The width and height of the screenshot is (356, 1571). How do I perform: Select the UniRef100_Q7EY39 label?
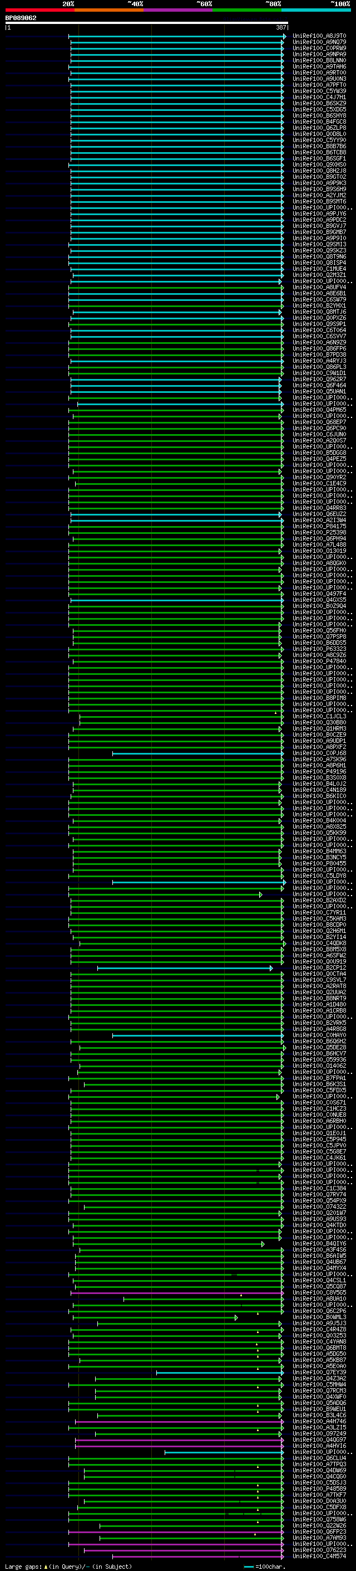coord(319,1372)
